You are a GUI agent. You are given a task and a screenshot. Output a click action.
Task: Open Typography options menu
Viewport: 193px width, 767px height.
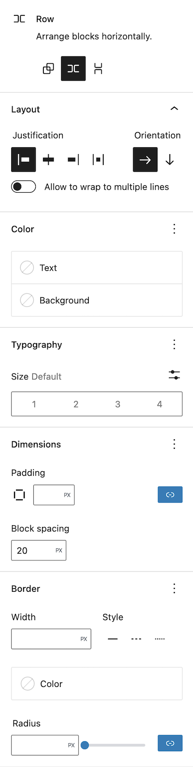[174, 345]
